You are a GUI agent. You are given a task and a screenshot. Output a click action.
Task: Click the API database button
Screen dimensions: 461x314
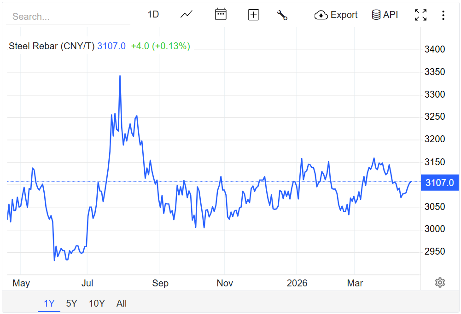point(385,15)
